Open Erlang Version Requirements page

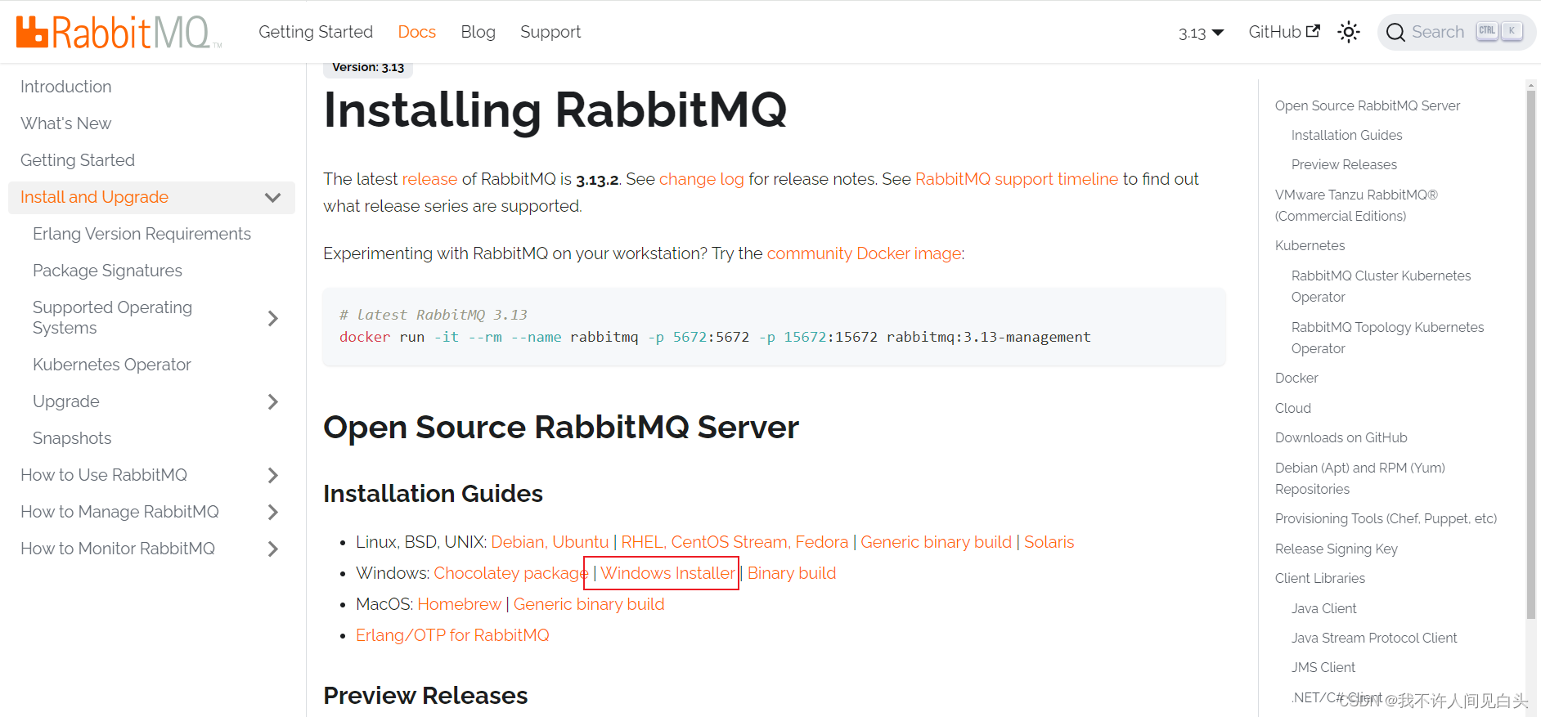click(142, 234)
